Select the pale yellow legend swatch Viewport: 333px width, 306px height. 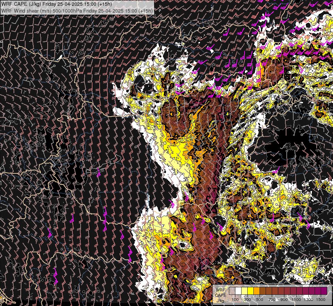(245, 291)
